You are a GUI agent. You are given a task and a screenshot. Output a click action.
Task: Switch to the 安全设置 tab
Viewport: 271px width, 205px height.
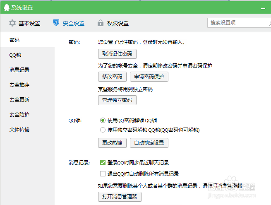tap(69, 23)
